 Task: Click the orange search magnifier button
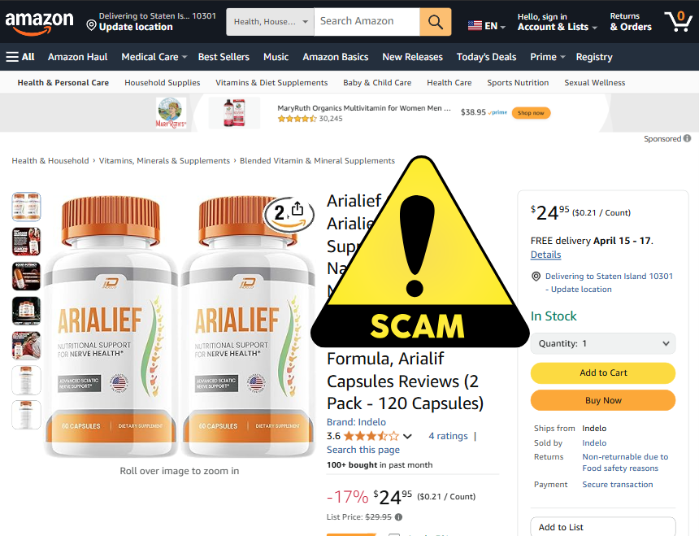click(435, 21)
